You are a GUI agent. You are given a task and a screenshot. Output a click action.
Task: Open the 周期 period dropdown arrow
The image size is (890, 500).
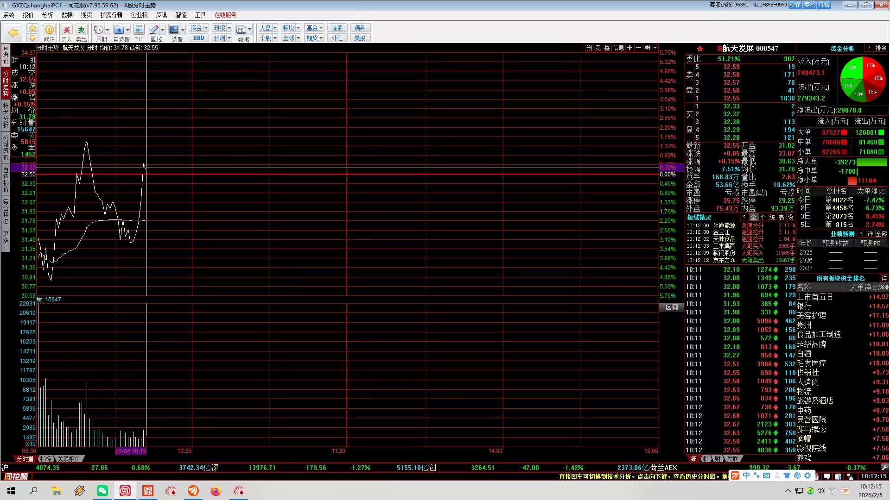107,30
